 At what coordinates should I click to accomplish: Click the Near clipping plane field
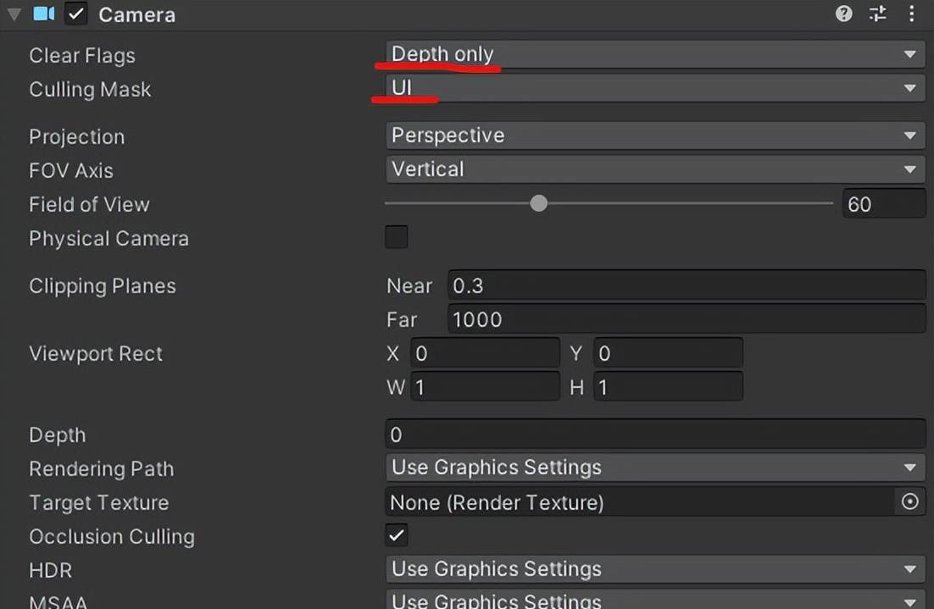[x=685, y=285]
